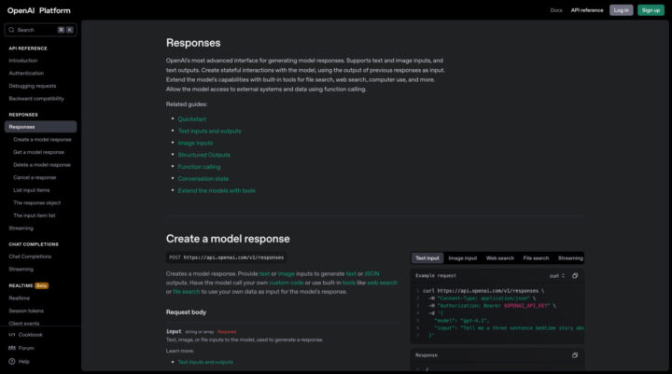Click the Log in button
The height and width of the screenshot is (374, 672).
[x=621, y=10]
